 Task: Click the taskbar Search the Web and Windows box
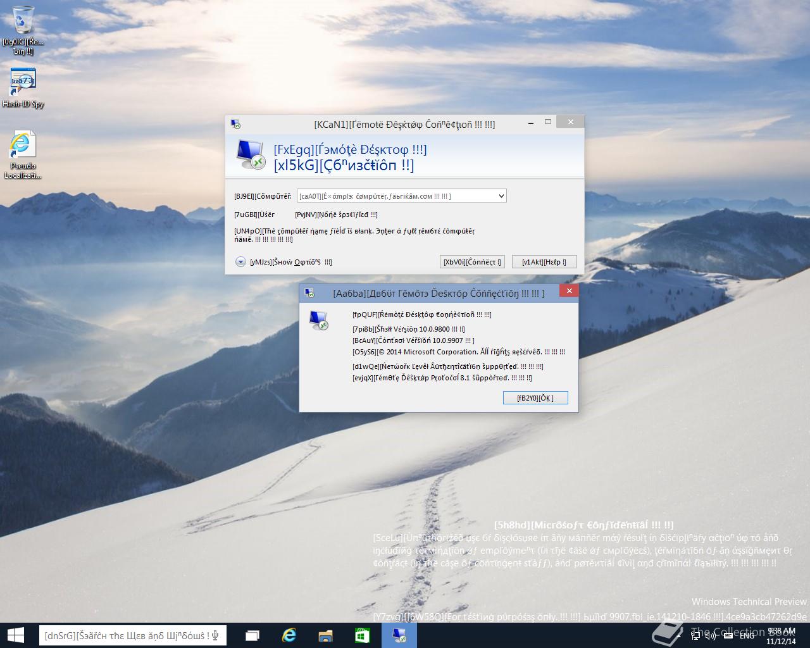[133, 635]
